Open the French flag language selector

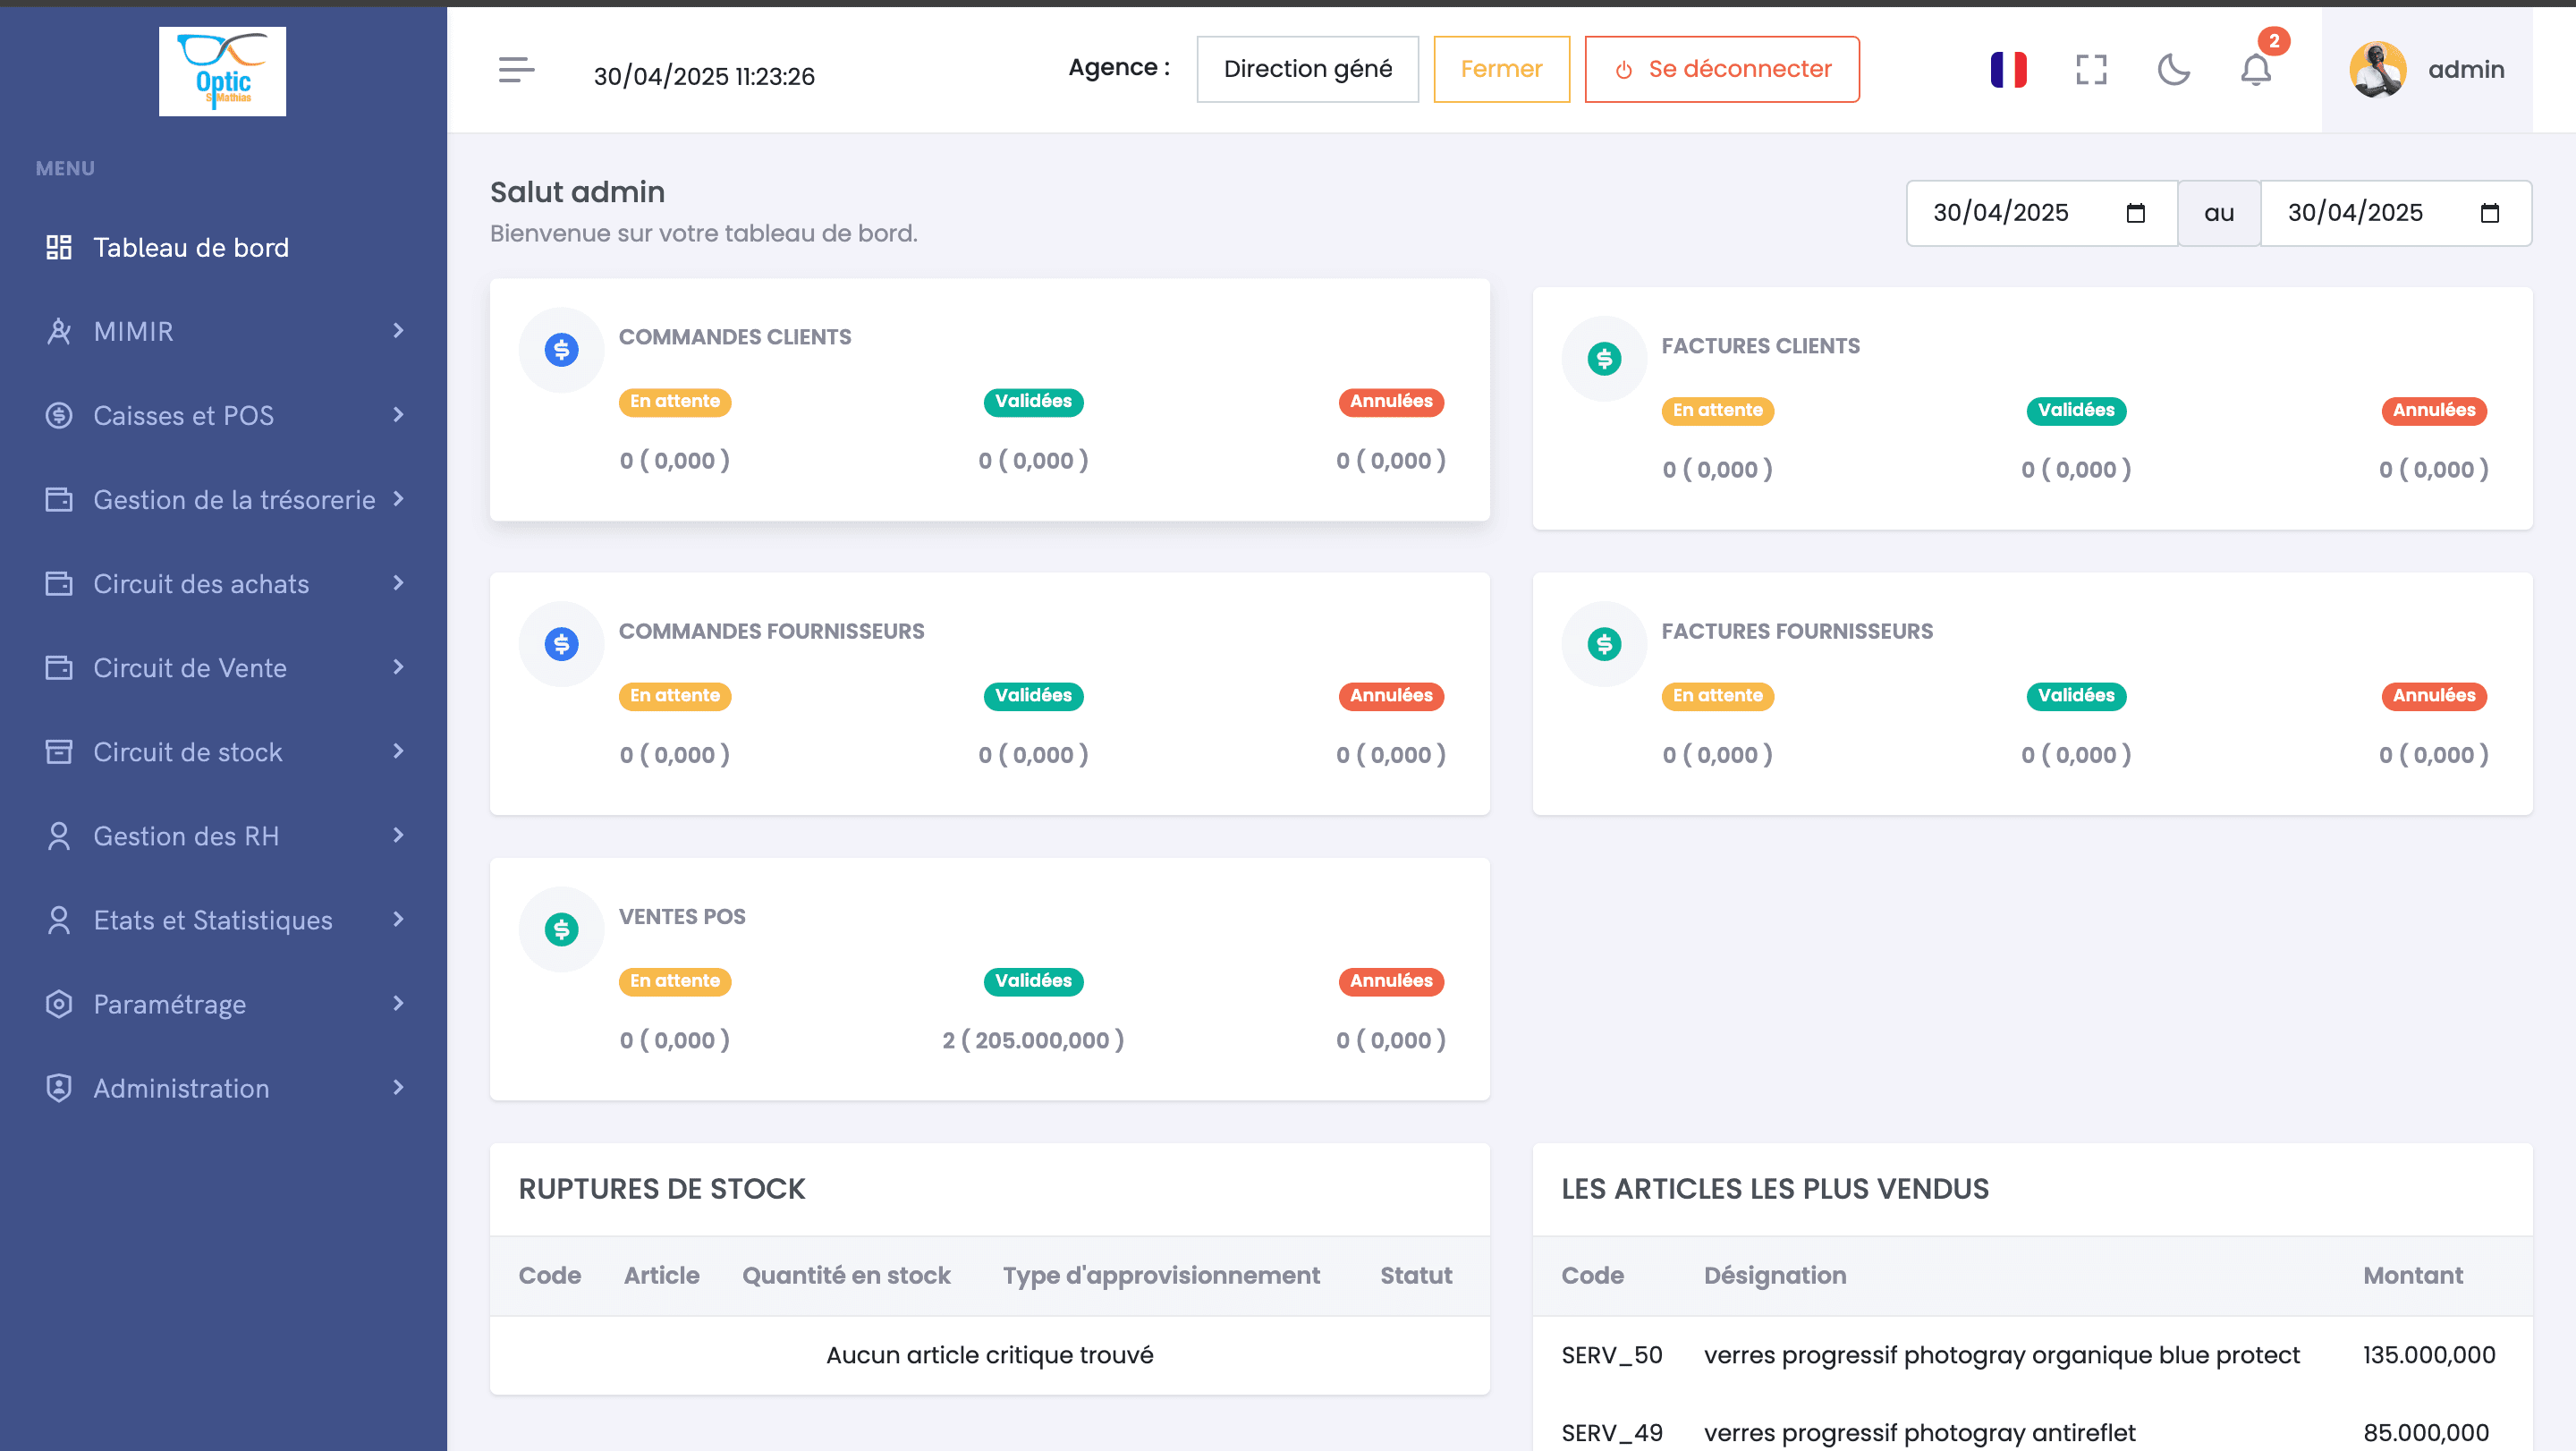coord(2008,70)
